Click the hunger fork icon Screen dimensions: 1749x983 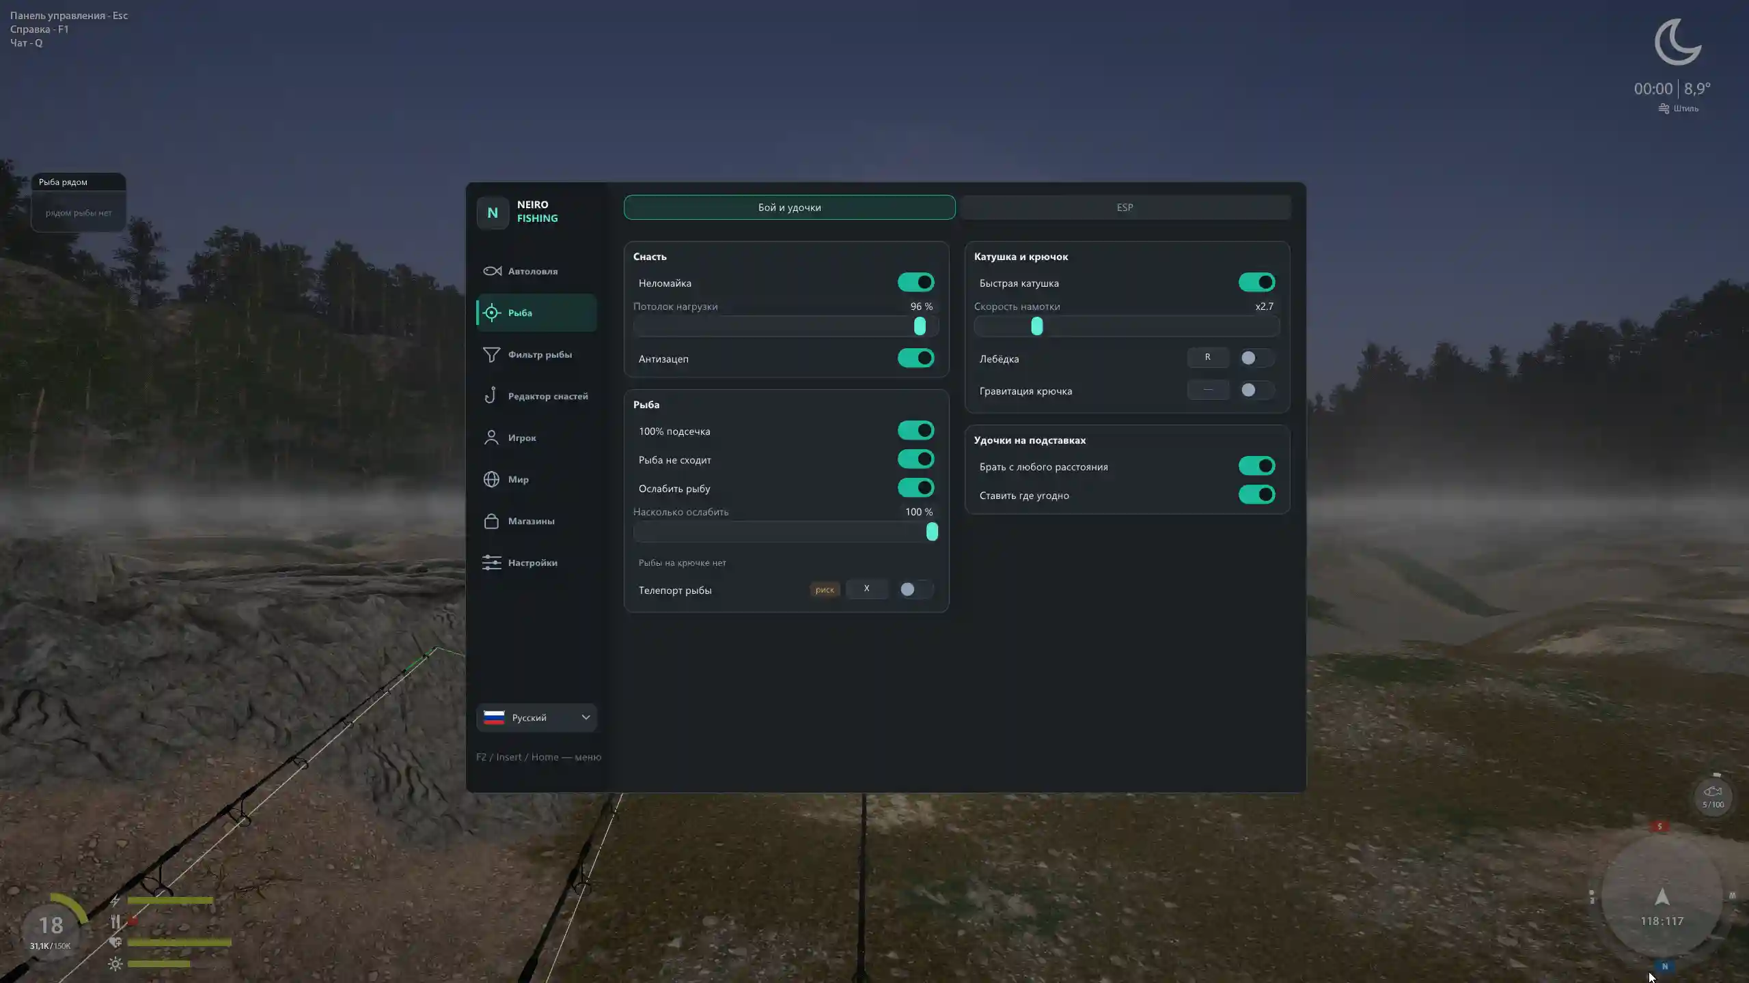(115, 922)
